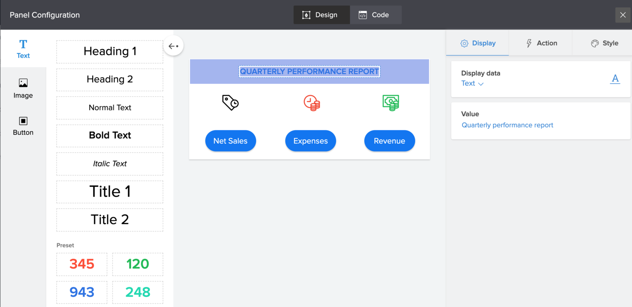This screenshot has height=307, width=632.
Task: Collapse the element templates panel
Action: point(173,46)
